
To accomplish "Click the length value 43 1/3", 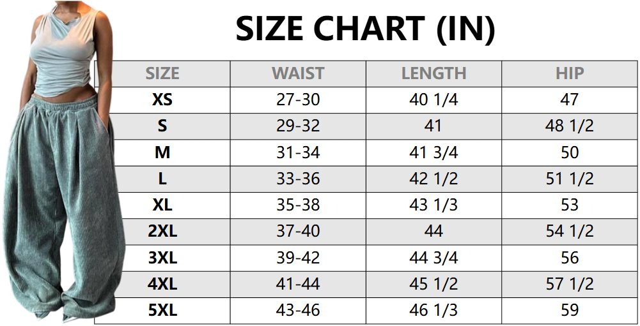I will 433,205.
